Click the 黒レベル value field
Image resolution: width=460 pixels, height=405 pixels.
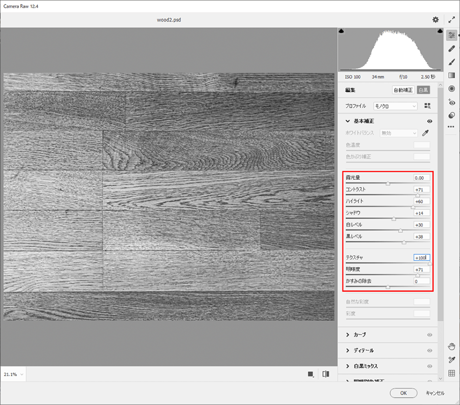(x=422, y=236)
